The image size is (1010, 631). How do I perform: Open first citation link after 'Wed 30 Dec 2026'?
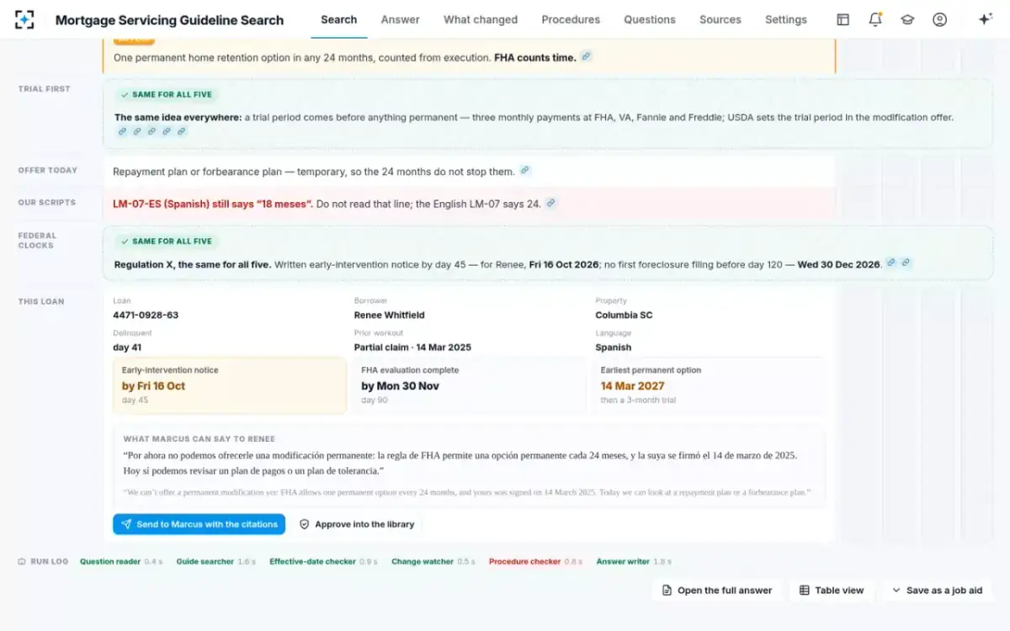891,262
